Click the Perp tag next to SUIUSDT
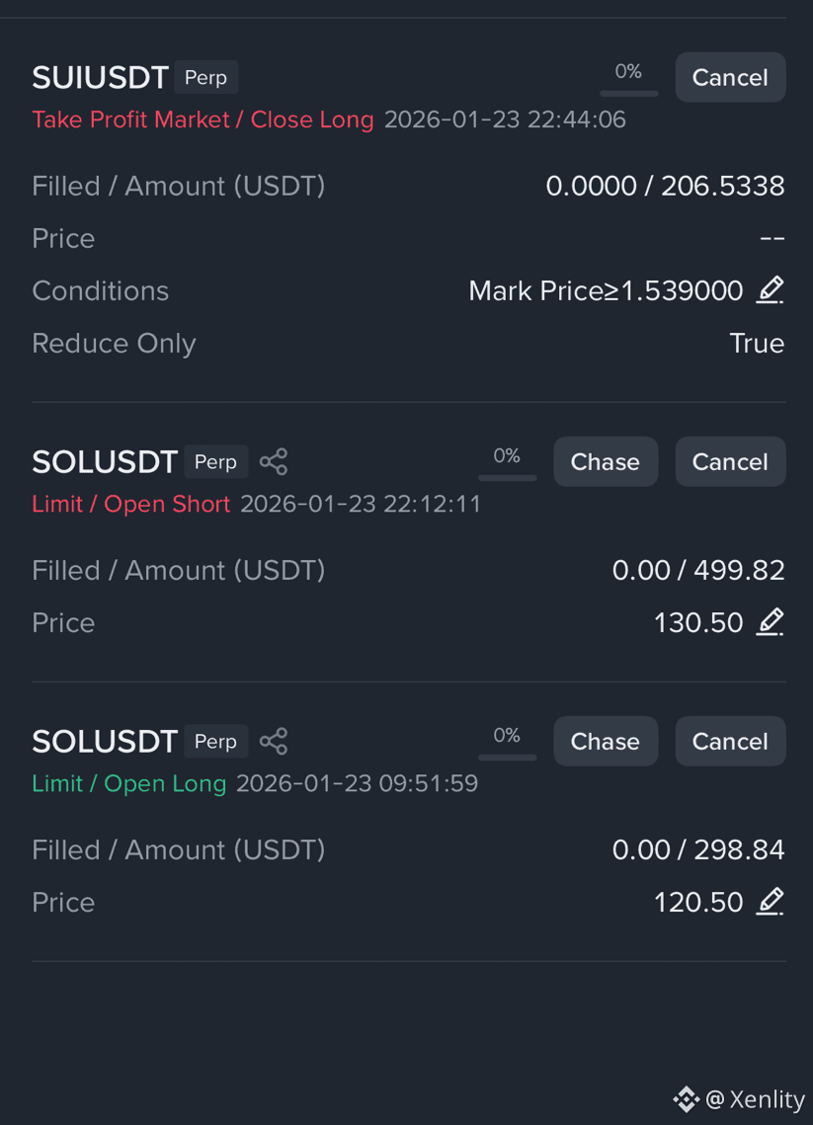This screenshot has height=1125, width=813. tap(205, 77)
